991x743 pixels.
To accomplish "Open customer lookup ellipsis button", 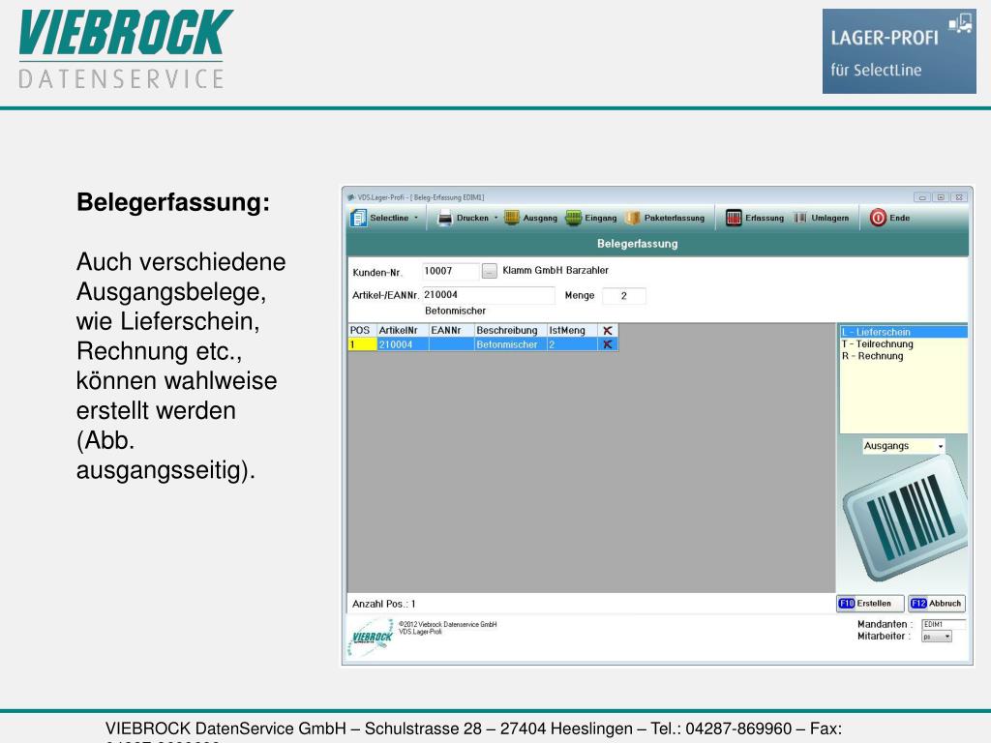I will tap(489, 271).
